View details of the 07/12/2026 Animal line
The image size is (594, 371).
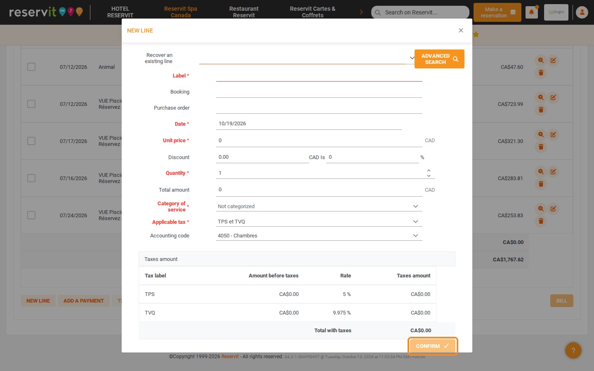pyautogui.click(x=541, y=60)
